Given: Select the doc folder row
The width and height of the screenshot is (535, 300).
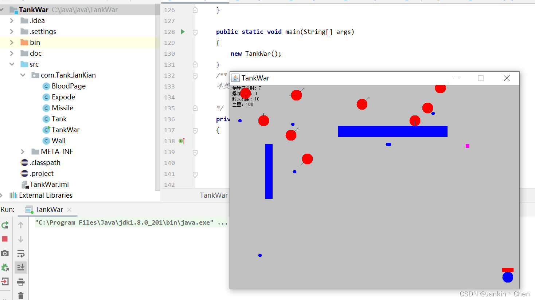Looking at the screenshot, I should tap(77, 53).
